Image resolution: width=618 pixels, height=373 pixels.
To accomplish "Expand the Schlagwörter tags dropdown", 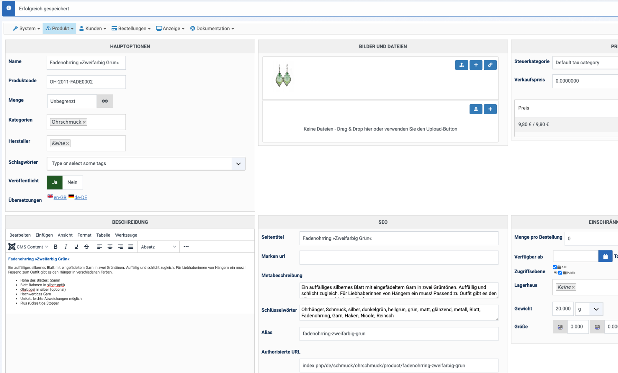I will (238, 164).
